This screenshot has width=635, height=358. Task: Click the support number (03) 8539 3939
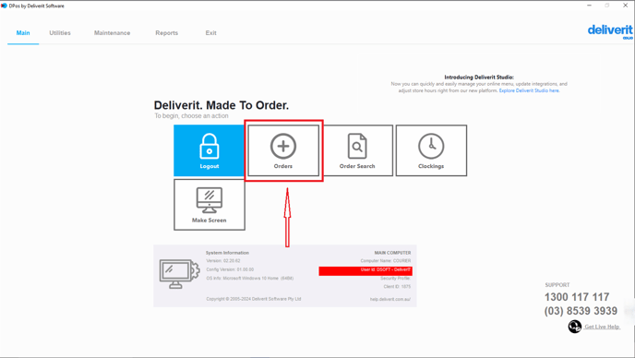point(581,311)
